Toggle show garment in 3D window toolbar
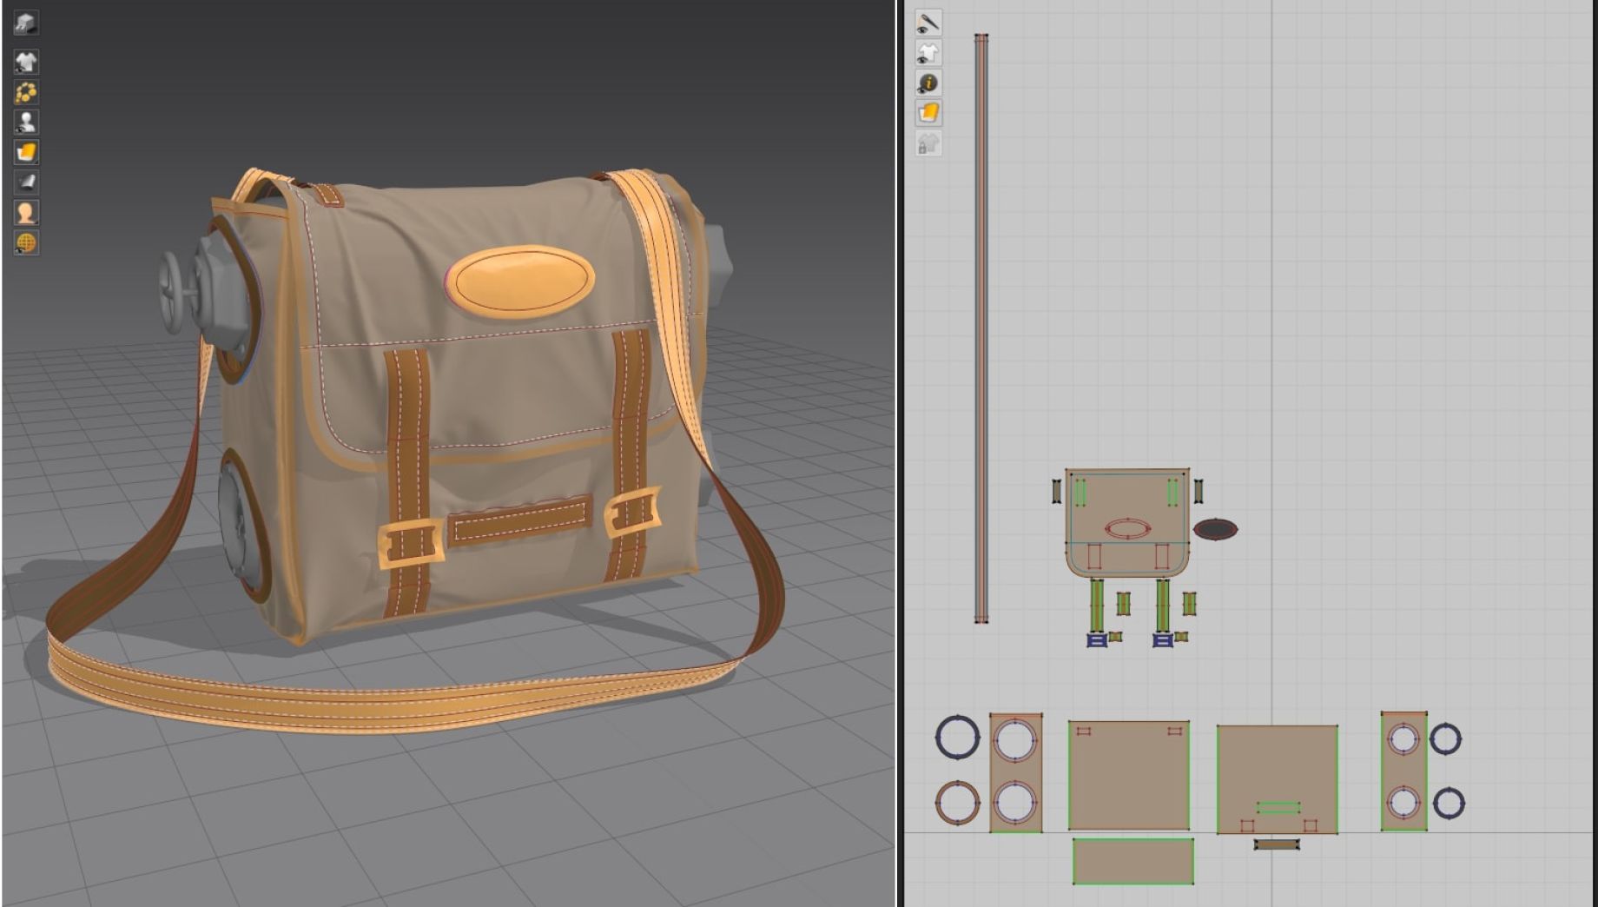 pos(26,62)
